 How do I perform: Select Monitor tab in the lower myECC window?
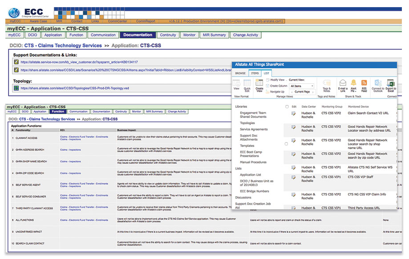pos(136,112)
